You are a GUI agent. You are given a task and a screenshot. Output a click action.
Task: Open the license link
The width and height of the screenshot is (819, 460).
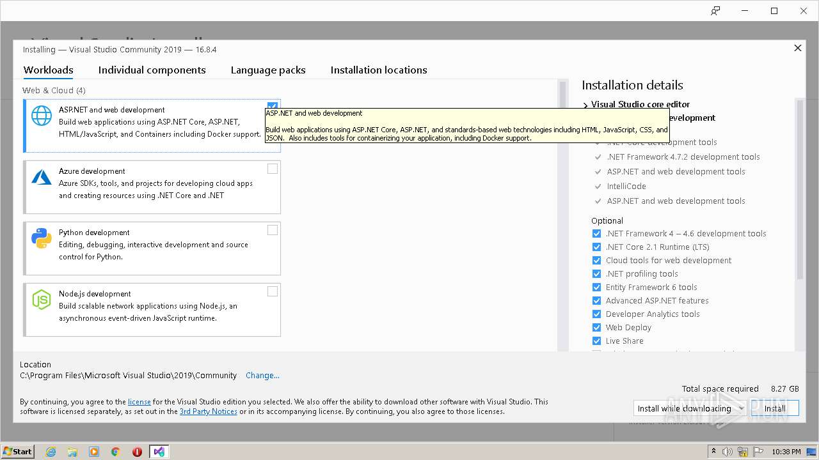[139, 402]
